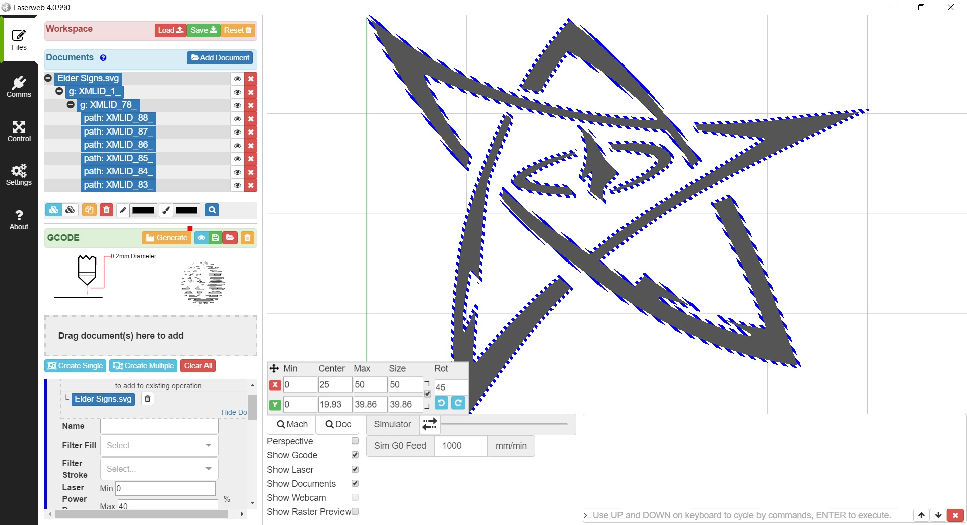This screenshot has height=525, width=967.
Task: Click operations panel scroll up arrow
Action: click(253, 385)
